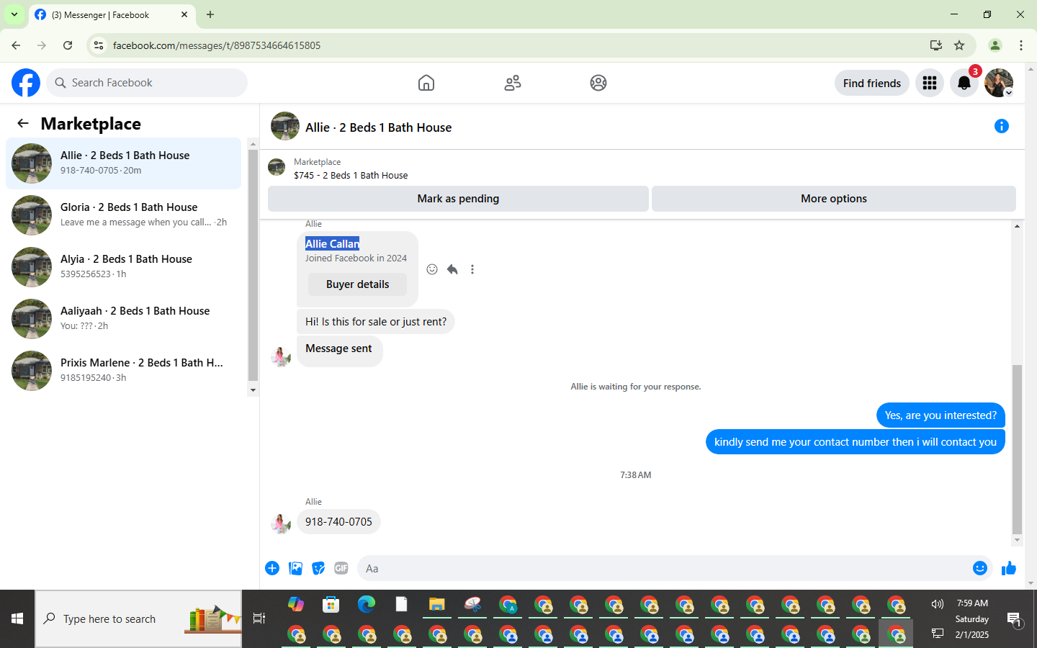Select Allie 2 Beds 1 Bath House chat
The image size is (1037, 648).
[123, 163]
